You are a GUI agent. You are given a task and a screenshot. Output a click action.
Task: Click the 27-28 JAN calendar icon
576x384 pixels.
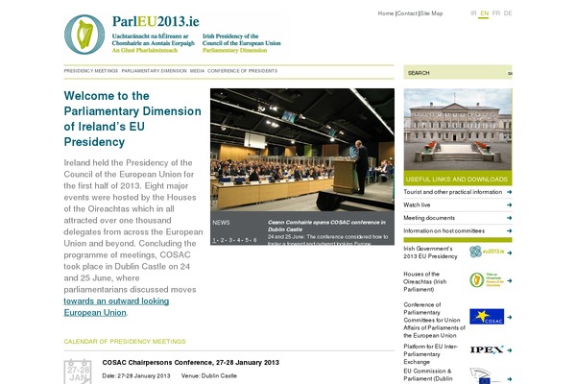pos(78,372)
